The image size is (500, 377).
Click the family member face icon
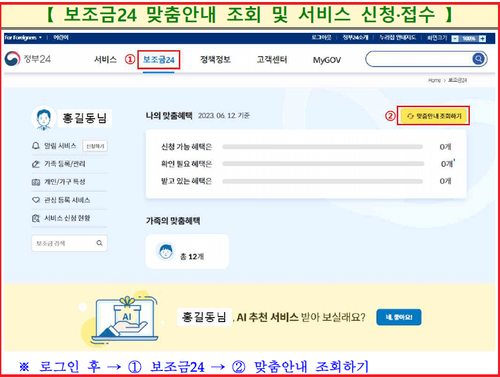click(166, 251)
